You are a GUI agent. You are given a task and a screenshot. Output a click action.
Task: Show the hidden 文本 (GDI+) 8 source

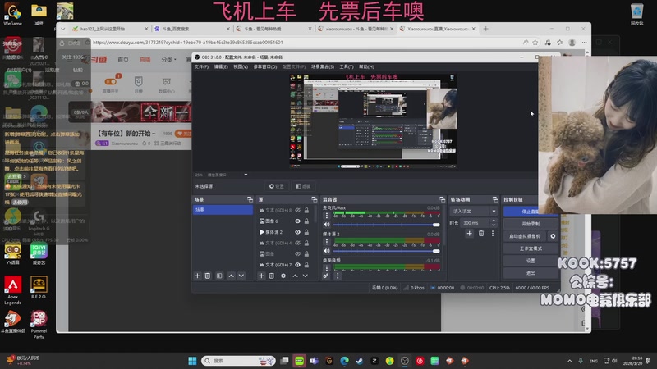[x=297, y=210]
